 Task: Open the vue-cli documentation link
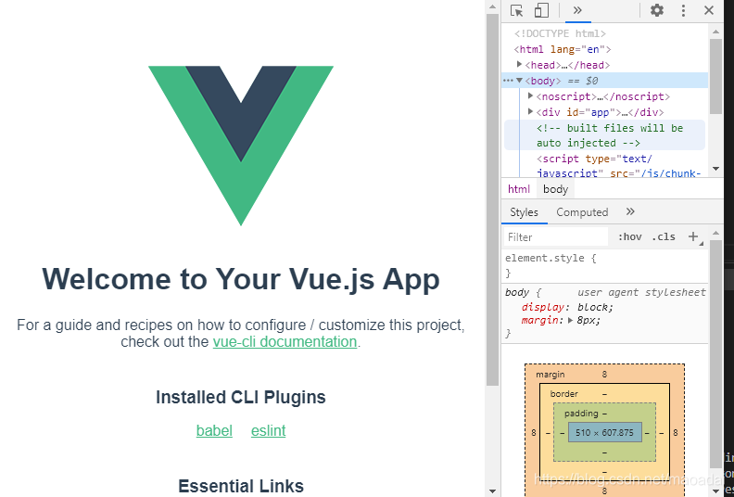tap(285, 342)
